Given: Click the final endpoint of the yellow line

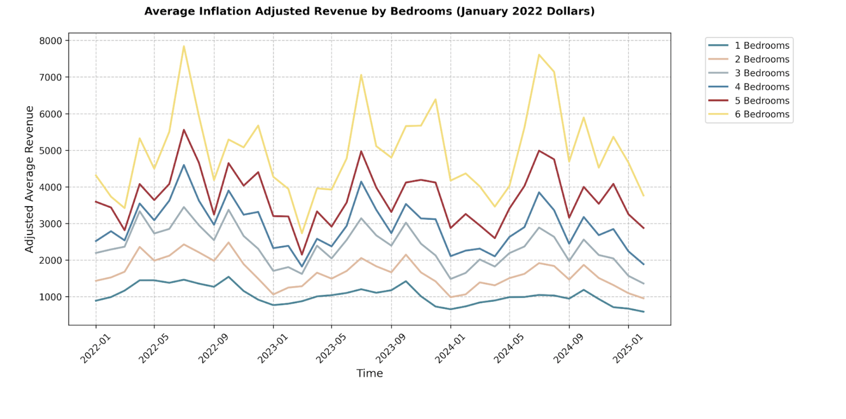Looking at the screenshot, I should point(643,195).
